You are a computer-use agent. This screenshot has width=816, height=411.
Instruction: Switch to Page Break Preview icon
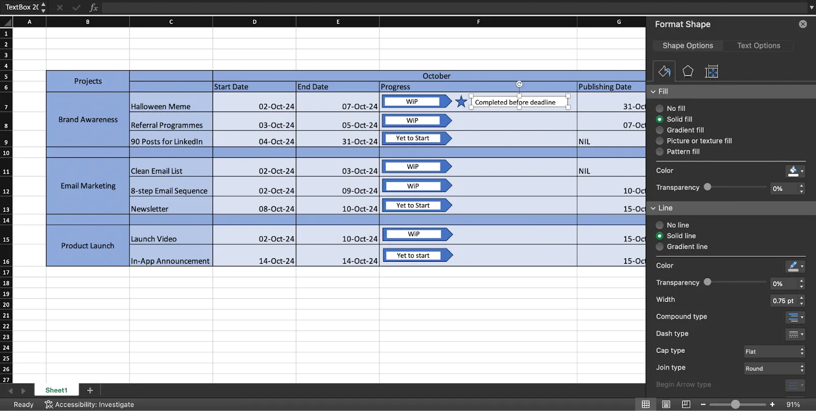[686, 404]
